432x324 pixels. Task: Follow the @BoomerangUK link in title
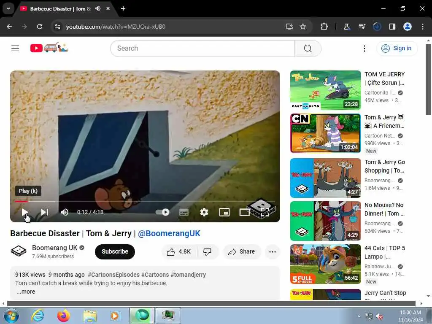click(x=169, y=233)
